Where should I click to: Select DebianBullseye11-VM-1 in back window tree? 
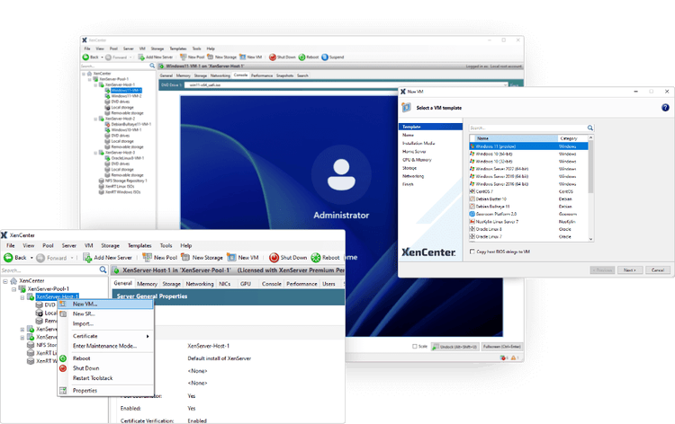130,124
